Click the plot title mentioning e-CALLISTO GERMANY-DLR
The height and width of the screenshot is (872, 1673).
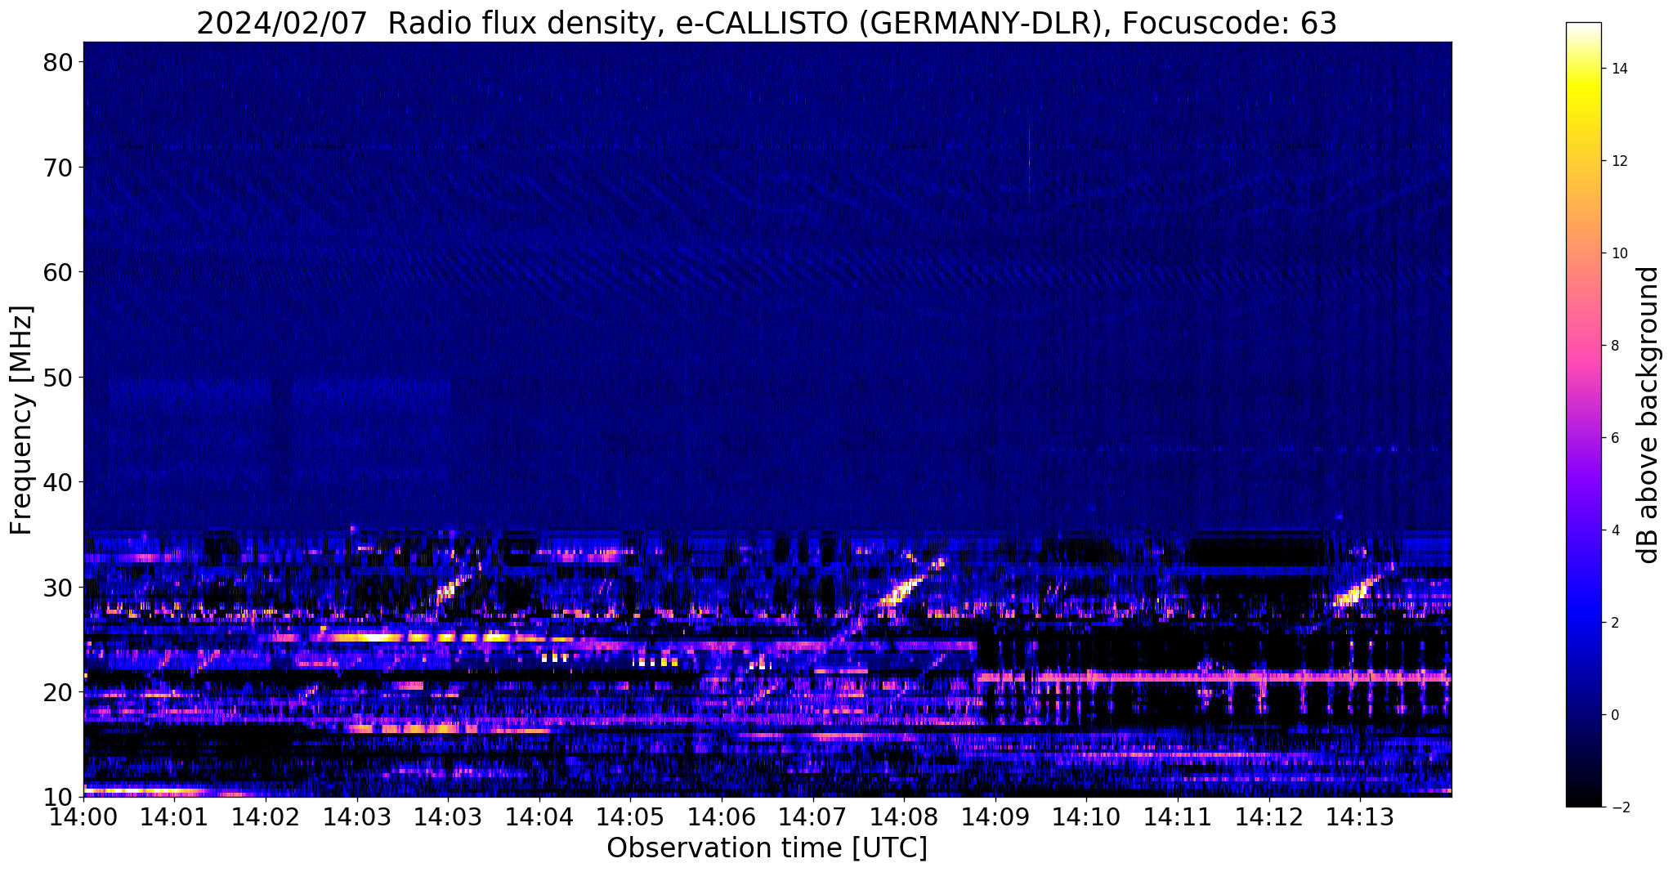(767, 23)
